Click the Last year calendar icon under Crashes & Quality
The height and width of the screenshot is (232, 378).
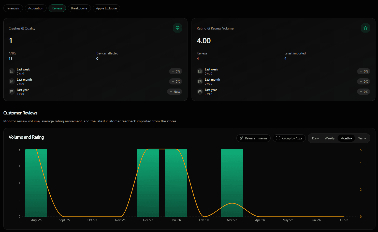(12, 92)
